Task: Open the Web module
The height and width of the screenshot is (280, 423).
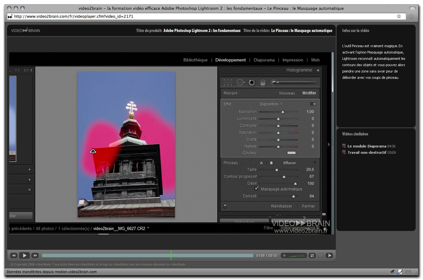Action: click(315, 60)
